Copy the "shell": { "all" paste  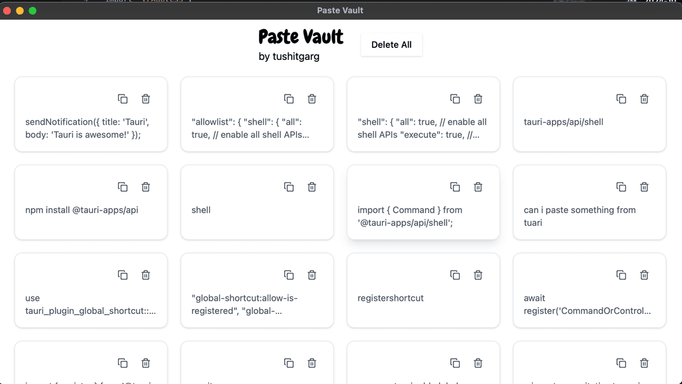pyautogui.click(x=455, y=99)
